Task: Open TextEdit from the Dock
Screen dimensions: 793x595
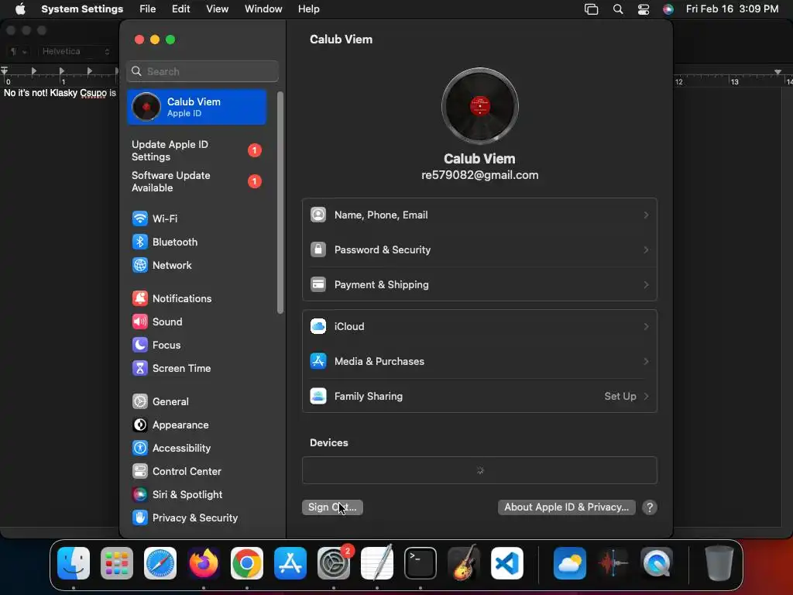Action: (x=377, y=563)
